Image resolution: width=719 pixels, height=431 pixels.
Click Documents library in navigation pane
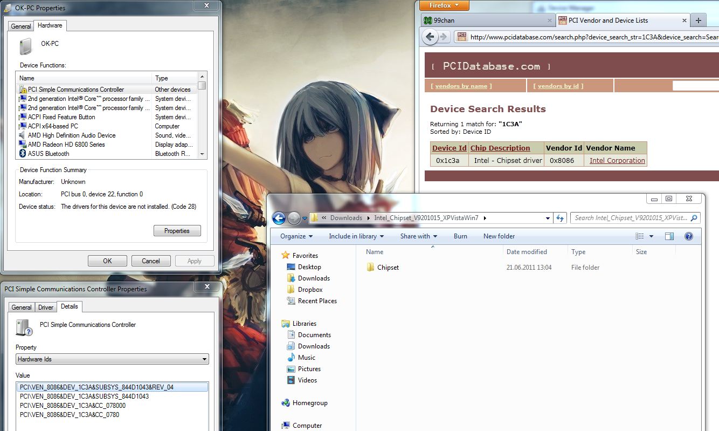pyautogui.click(x=314, y=335)
